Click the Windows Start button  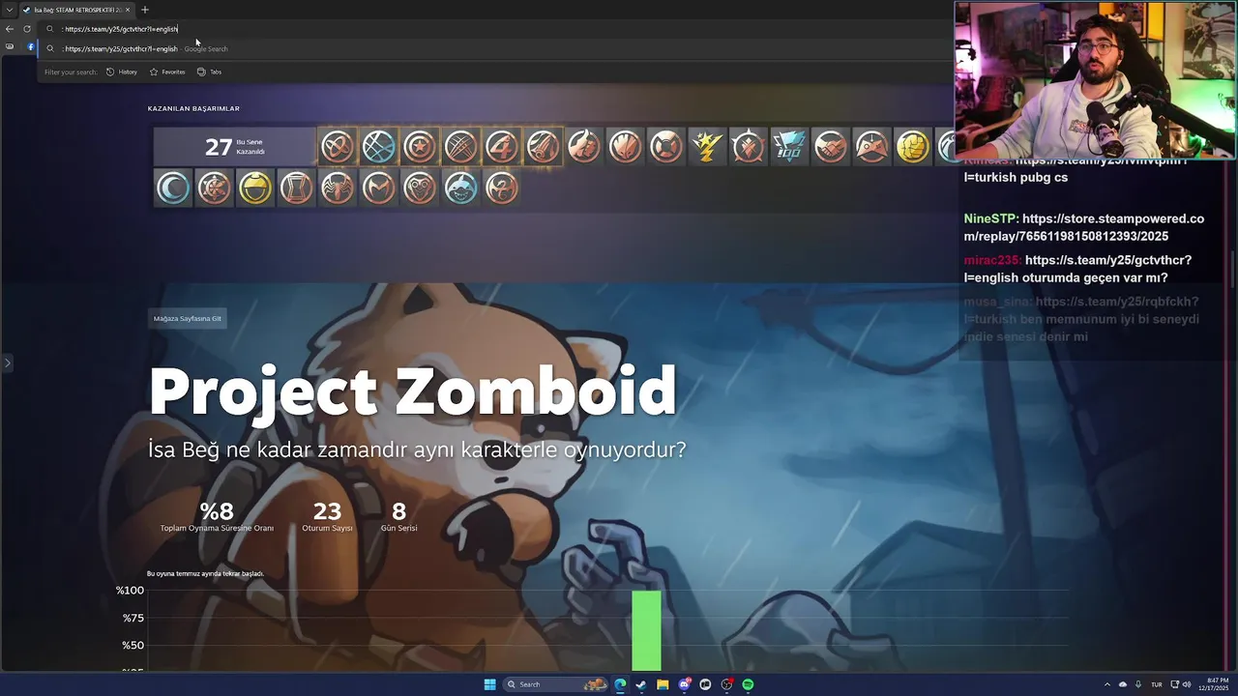[x=490, y=684]
